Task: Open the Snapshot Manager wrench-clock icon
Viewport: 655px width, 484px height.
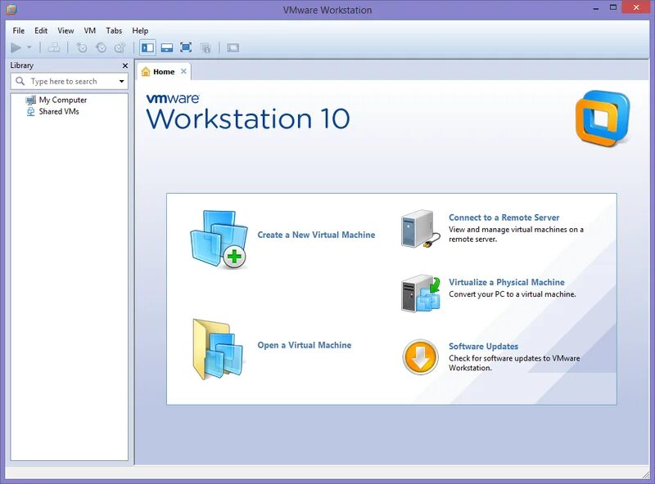Action: [x=120, y=47]
